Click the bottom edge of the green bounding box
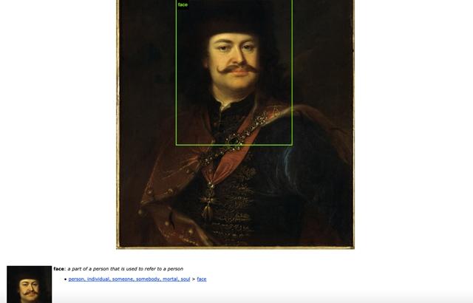The image size is (473, 303). click(x=234, y=145)
